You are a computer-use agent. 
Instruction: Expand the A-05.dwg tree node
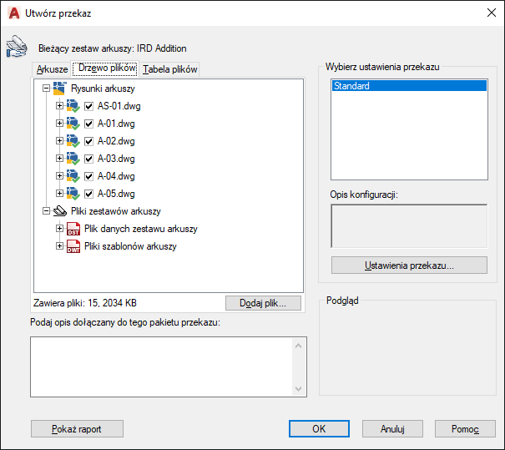coord(59,193)
